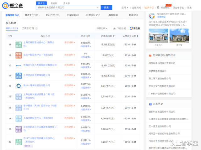The width and height of the screenshot is (201, 150).
Task: Open 持股详情 for 1.03792% holding
Action: tap(85, 46)
